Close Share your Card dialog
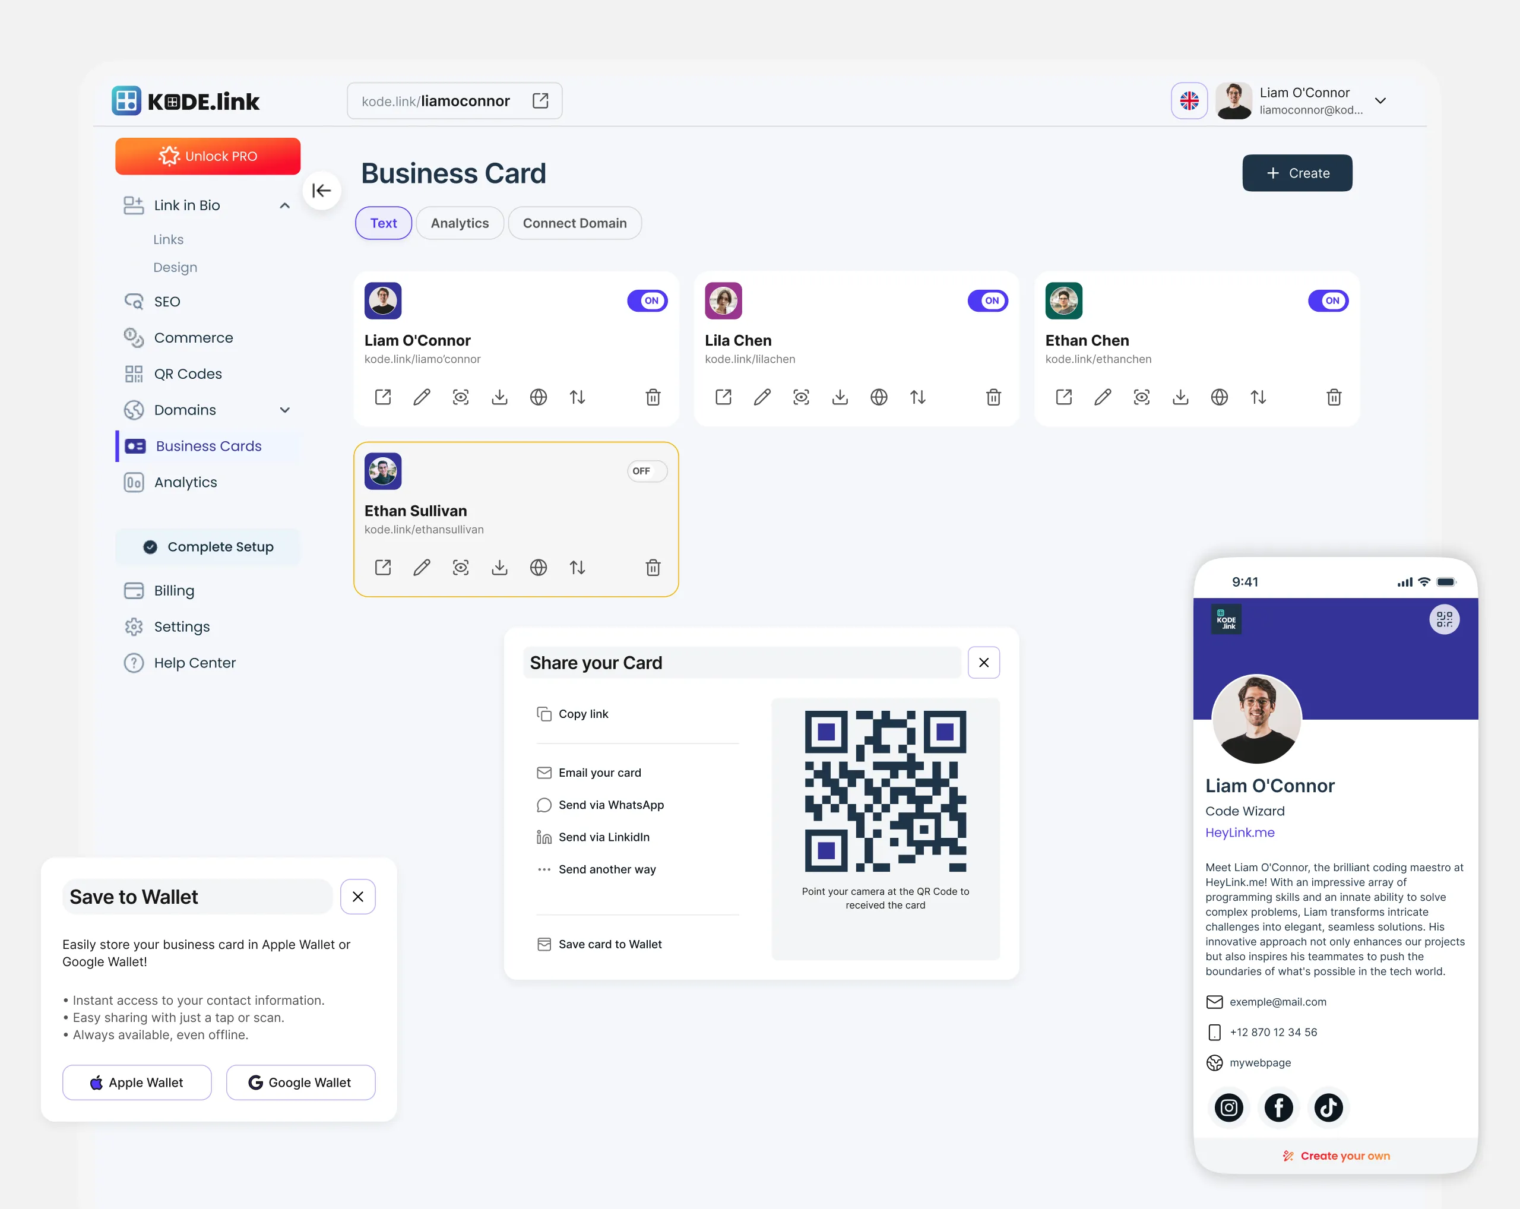Image resolution: width=1520 pixels, height=1209 pixels. [x=983, y=663]
